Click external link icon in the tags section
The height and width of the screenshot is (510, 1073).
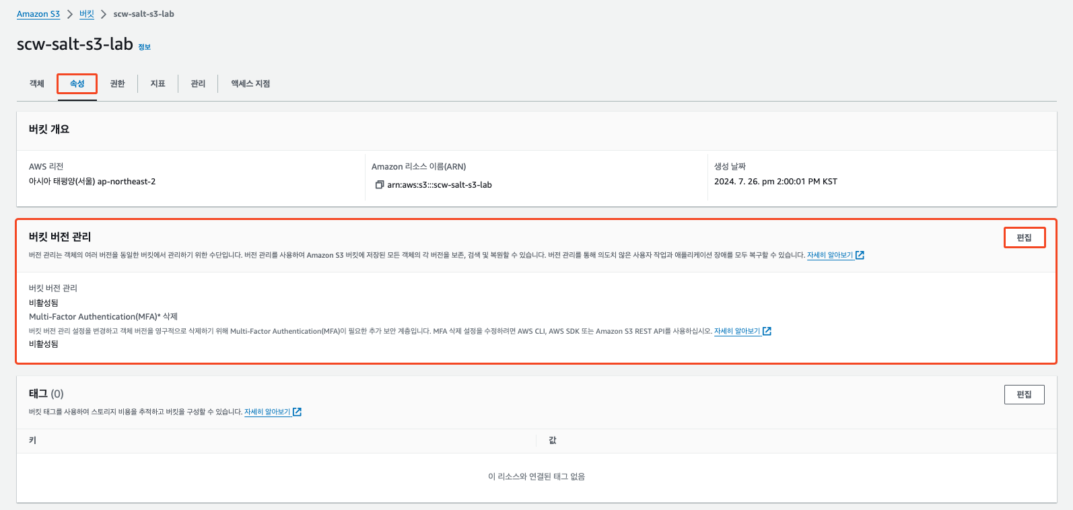pos(297,412)
